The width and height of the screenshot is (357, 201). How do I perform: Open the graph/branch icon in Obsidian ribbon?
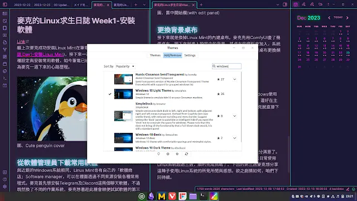[4, 50]
